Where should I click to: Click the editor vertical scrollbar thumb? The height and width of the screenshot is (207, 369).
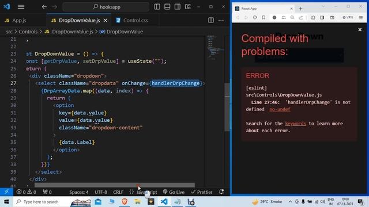227,107
